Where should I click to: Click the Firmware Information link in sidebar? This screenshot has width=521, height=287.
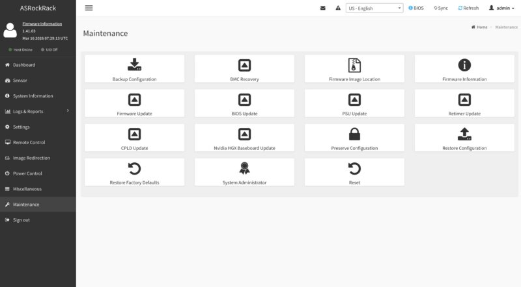click(x=42, y=24)
